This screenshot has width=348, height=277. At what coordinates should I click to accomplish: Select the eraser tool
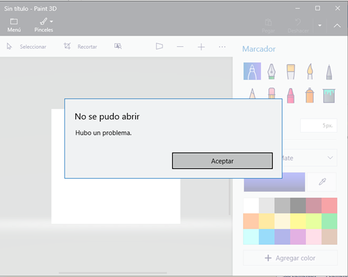271,95
